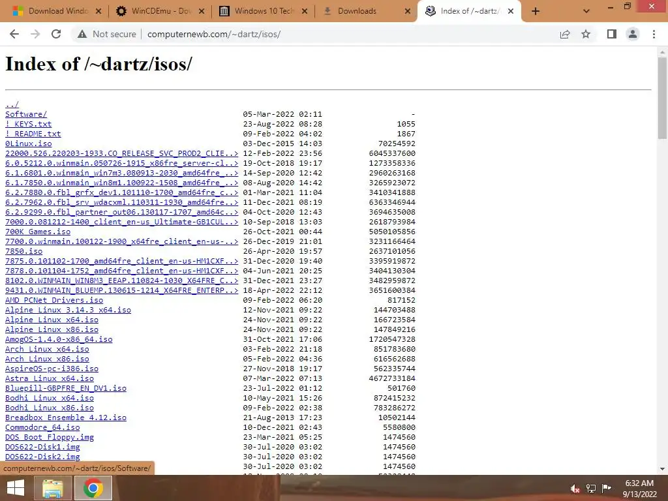Click the scrollbar down arrow
Screen dimensions: 668x501
pos(662,469)
